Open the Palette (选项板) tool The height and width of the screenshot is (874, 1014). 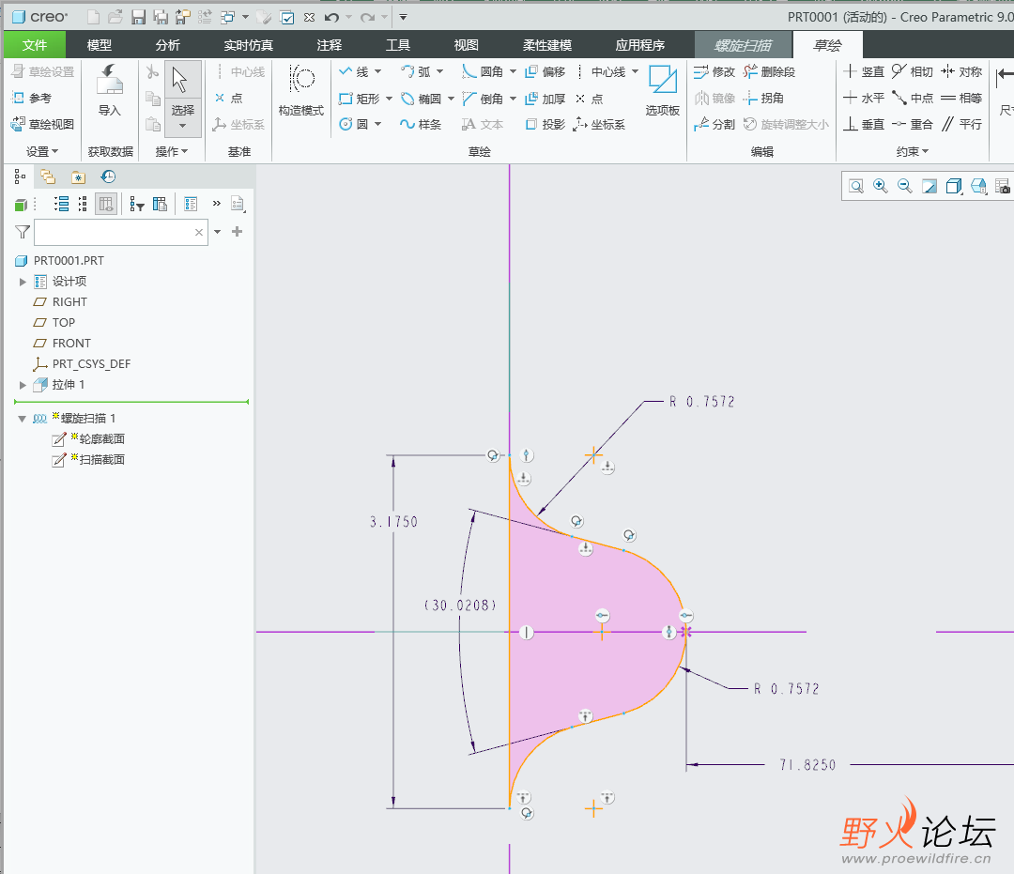tap(662, 90)
